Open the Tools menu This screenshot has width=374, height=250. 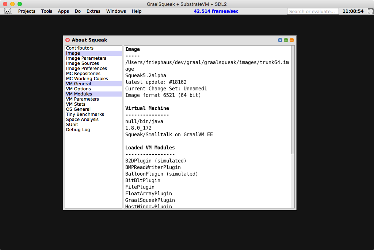[x=46, y=11]
